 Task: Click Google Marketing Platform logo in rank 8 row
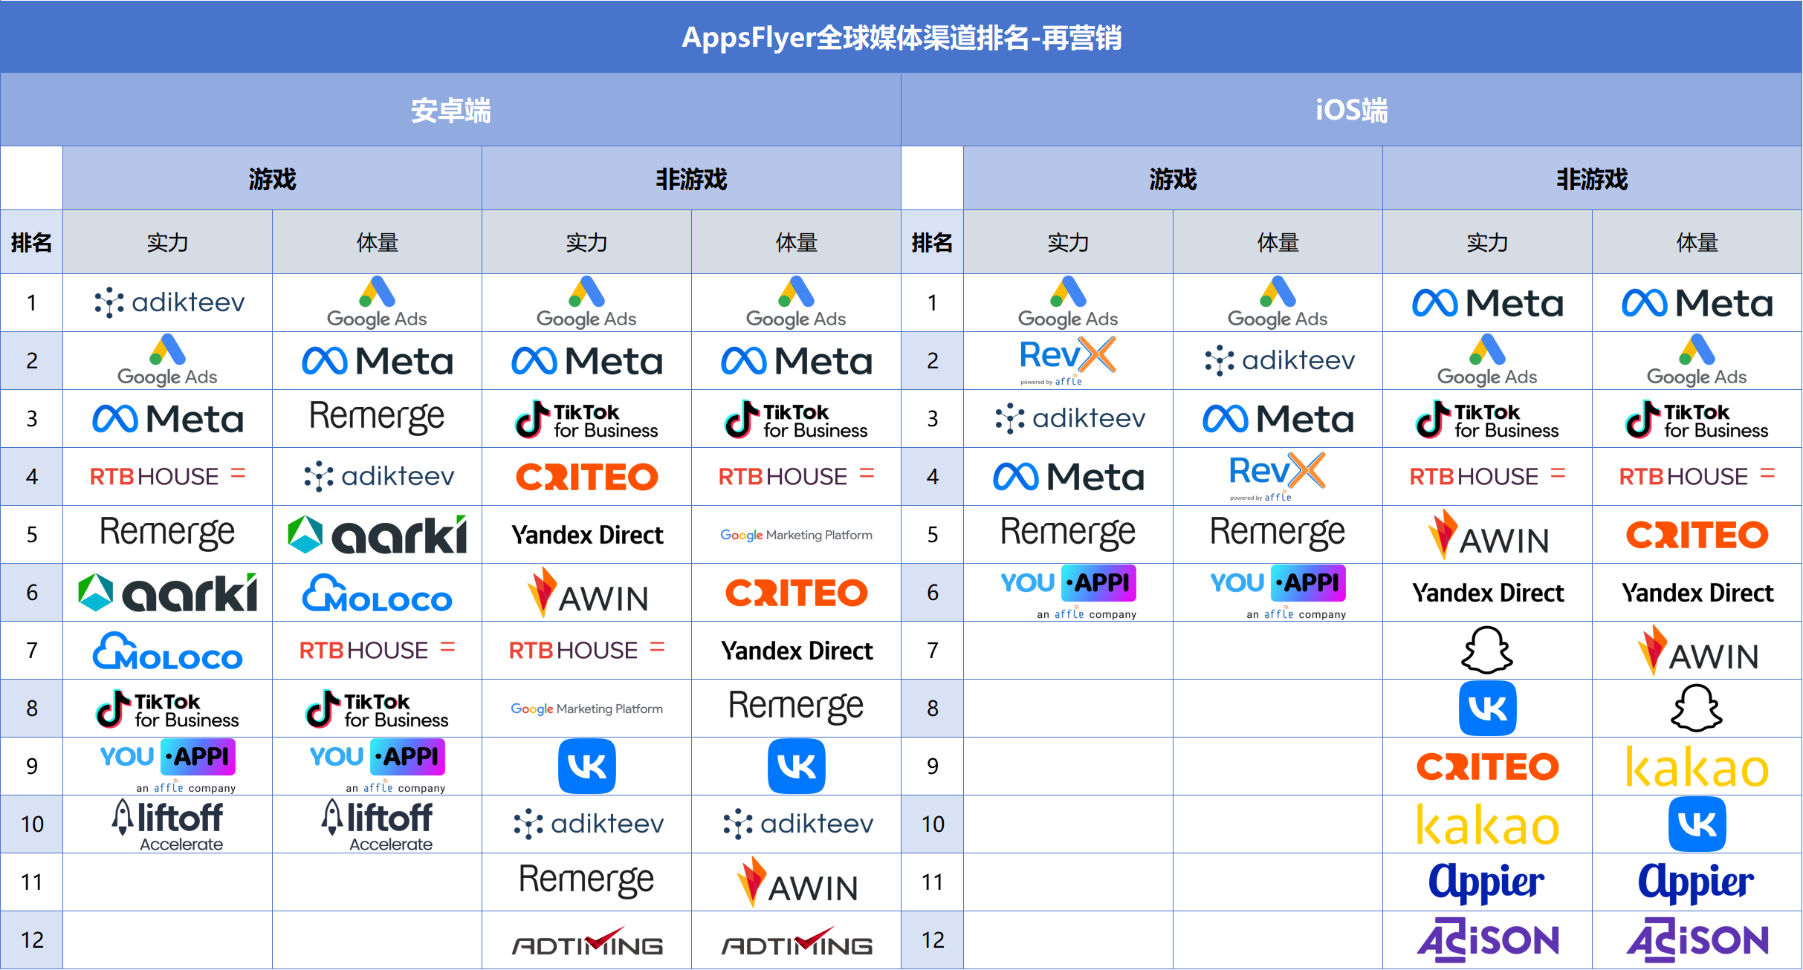coord(586,709)
